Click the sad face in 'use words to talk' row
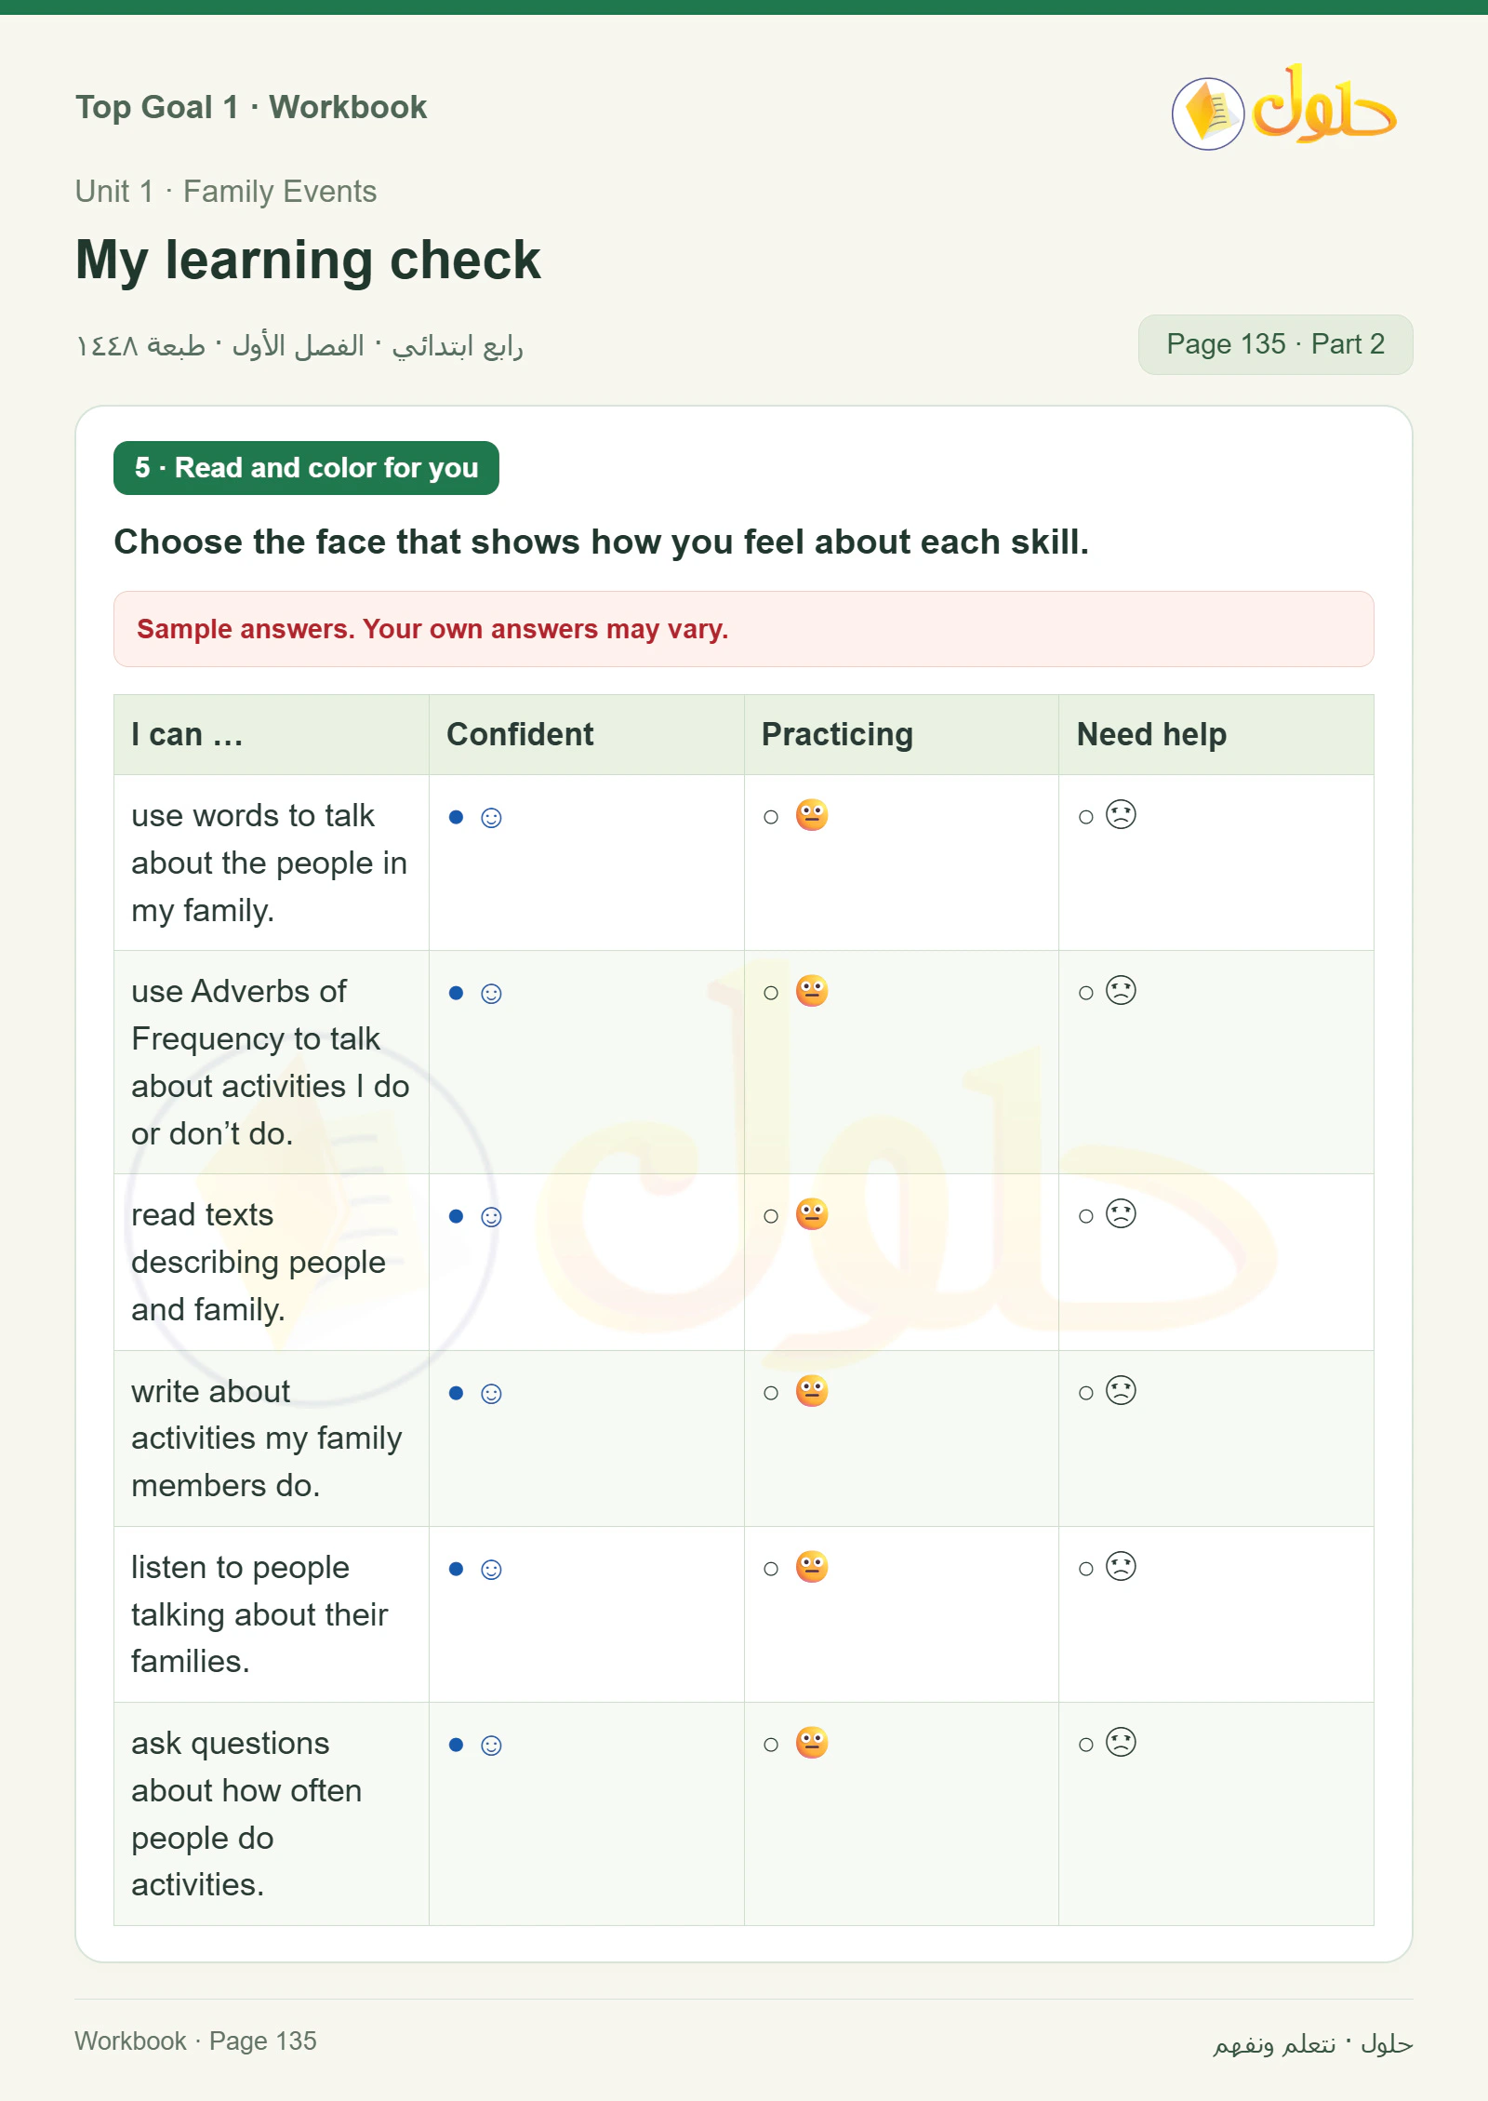1488x2101 pixels. (1121, 815)
